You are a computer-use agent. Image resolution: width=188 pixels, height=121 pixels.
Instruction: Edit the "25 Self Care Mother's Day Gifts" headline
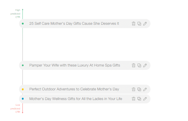click(x=145, y=24)
